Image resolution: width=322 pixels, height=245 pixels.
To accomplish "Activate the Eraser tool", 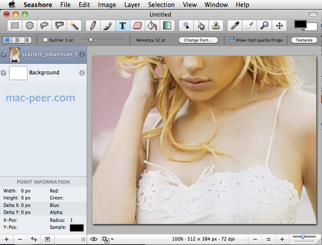I will coord(137,25).
